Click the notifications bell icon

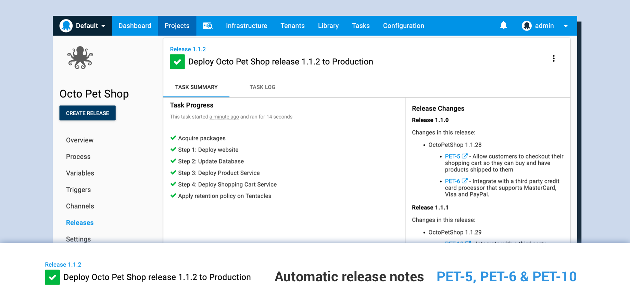503,25
